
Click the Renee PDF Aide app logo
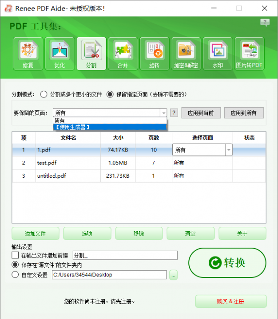click(8, 8)
